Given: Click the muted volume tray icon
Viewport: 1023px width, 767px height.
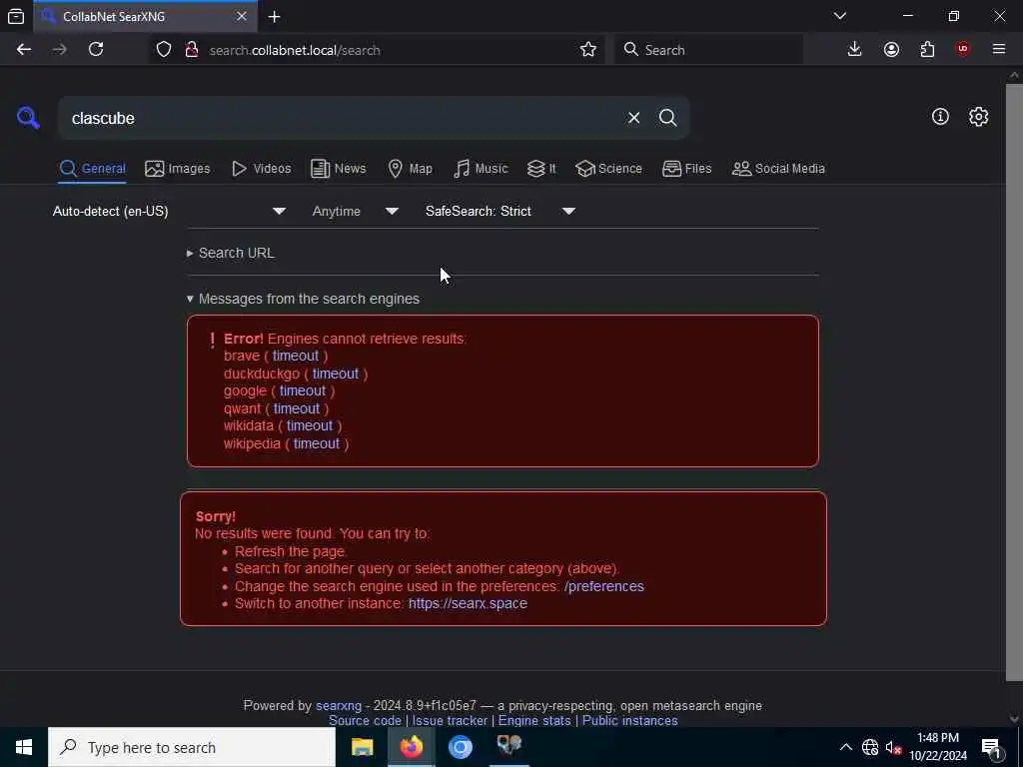Looking at the screenshot, I should coord(894,747).
